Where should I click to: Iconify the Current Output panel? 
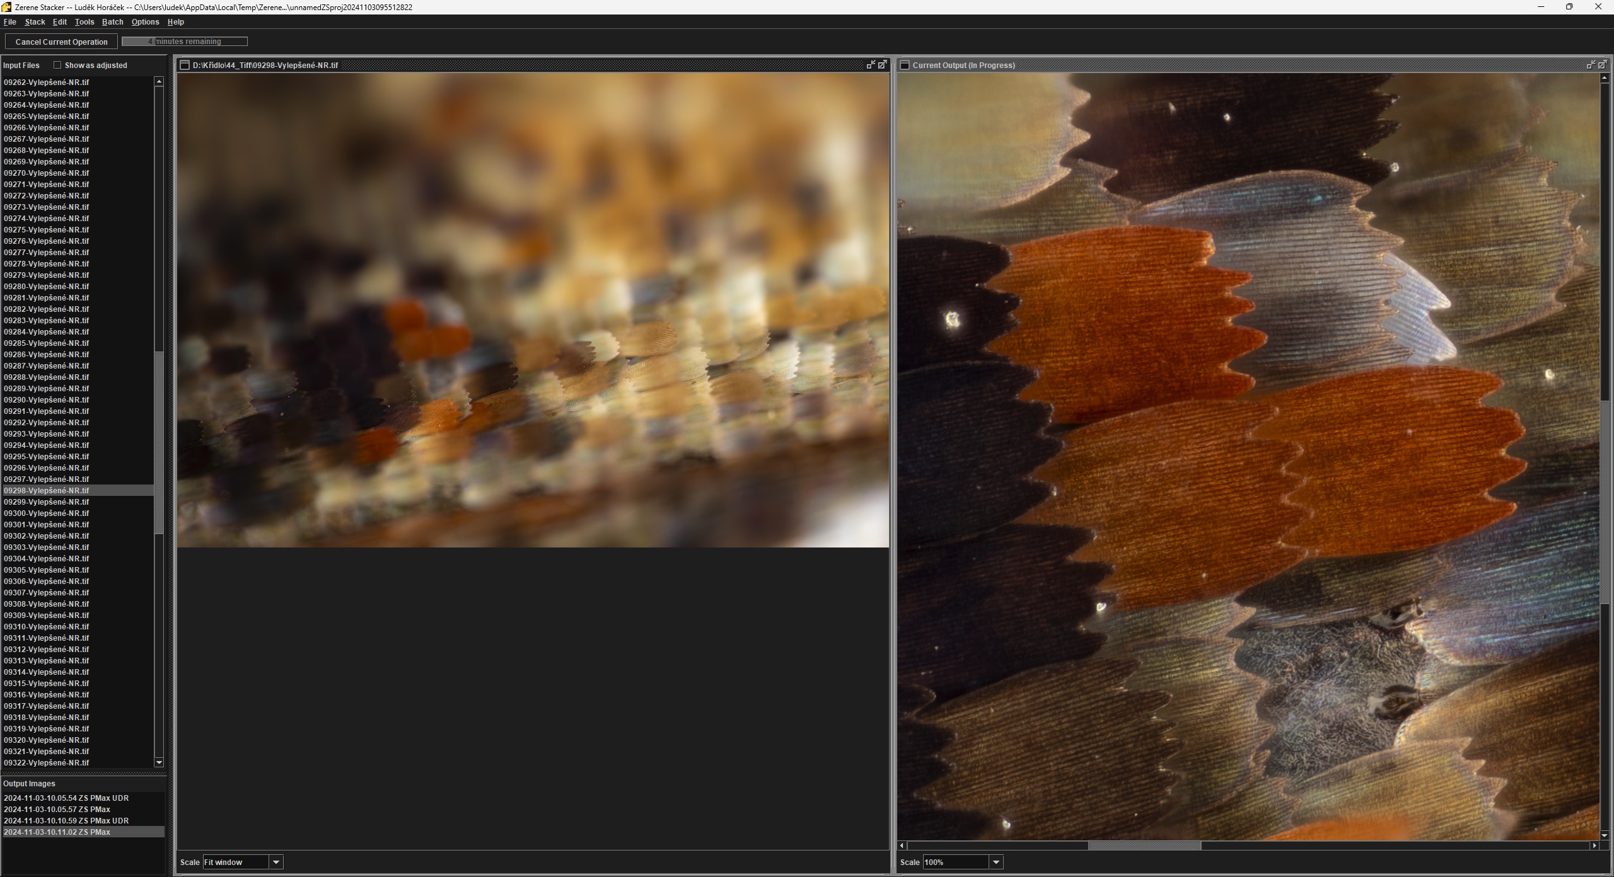(x=1591, y=65)
